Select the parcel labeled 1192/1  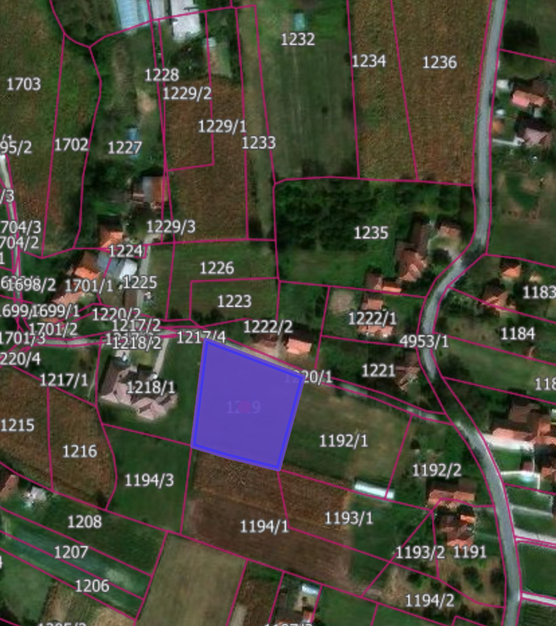pyautogui.click(x=344, y=441)
